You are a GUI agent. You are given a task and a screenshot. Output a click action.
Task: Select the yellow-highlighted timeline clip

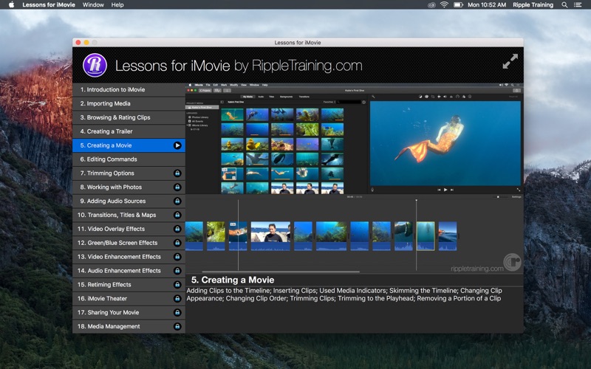(x=426, y=236)
